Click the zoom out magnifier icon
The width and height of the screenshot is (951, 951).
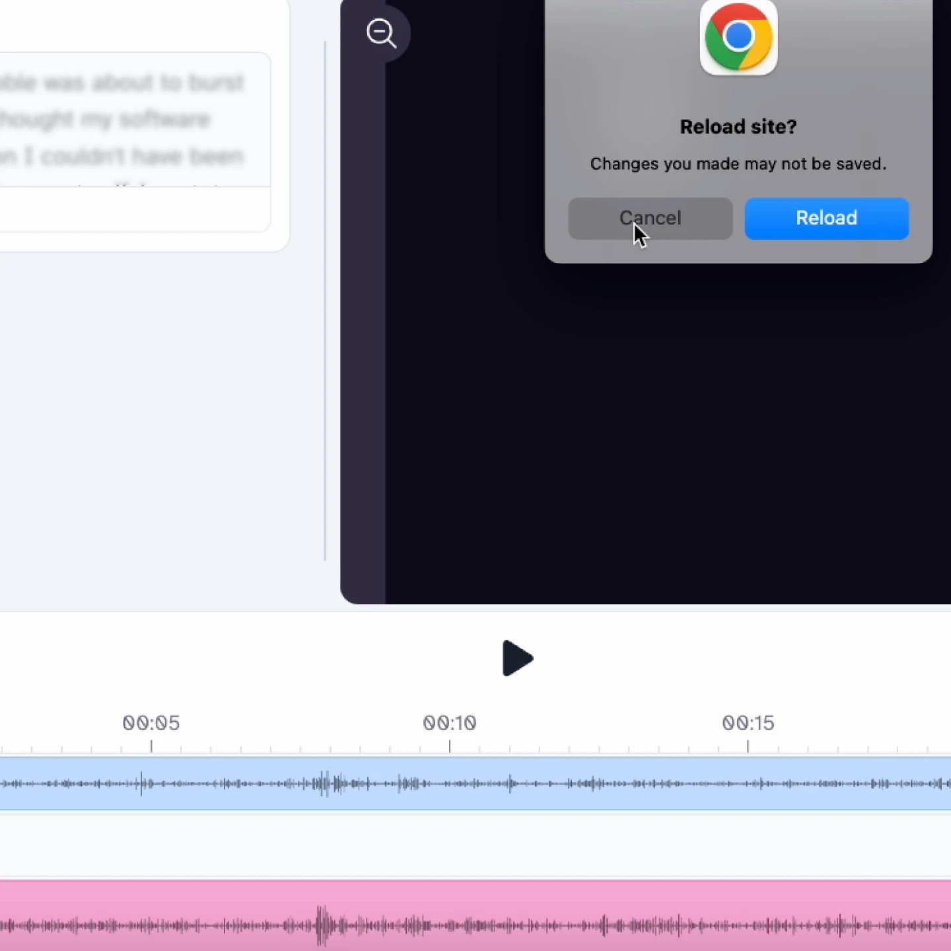pos(382,33)
